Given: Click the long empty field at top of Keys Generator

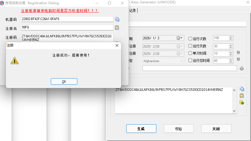Looking at the screenshot, I should click(x=188, y=24).
